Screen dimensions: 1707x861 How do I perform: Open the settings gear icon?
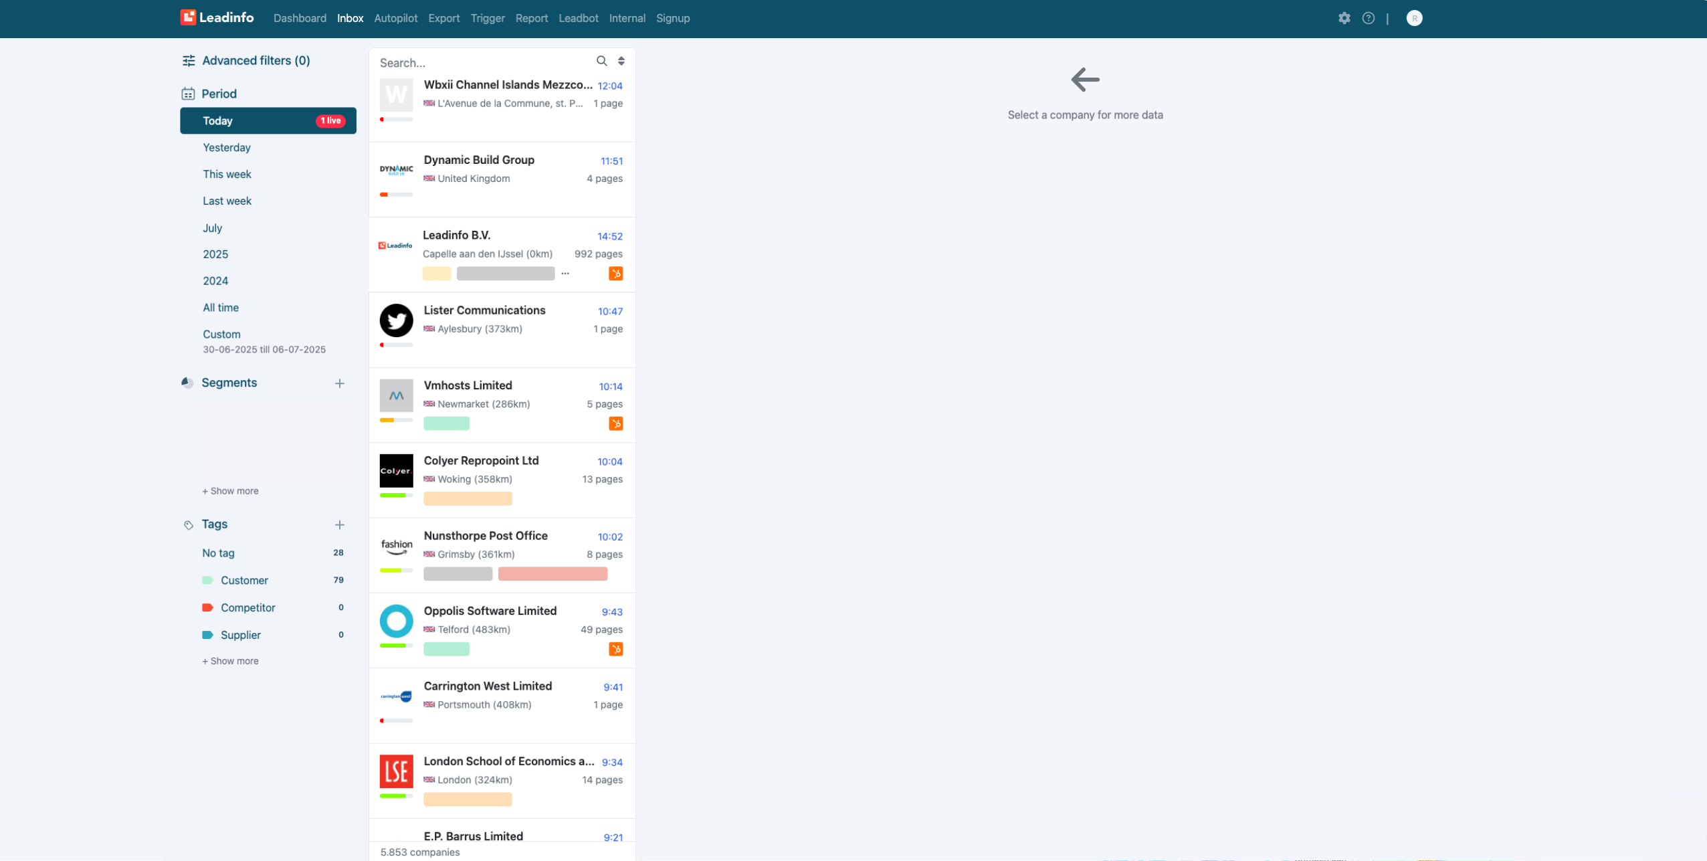click(x=1344, y=18)
